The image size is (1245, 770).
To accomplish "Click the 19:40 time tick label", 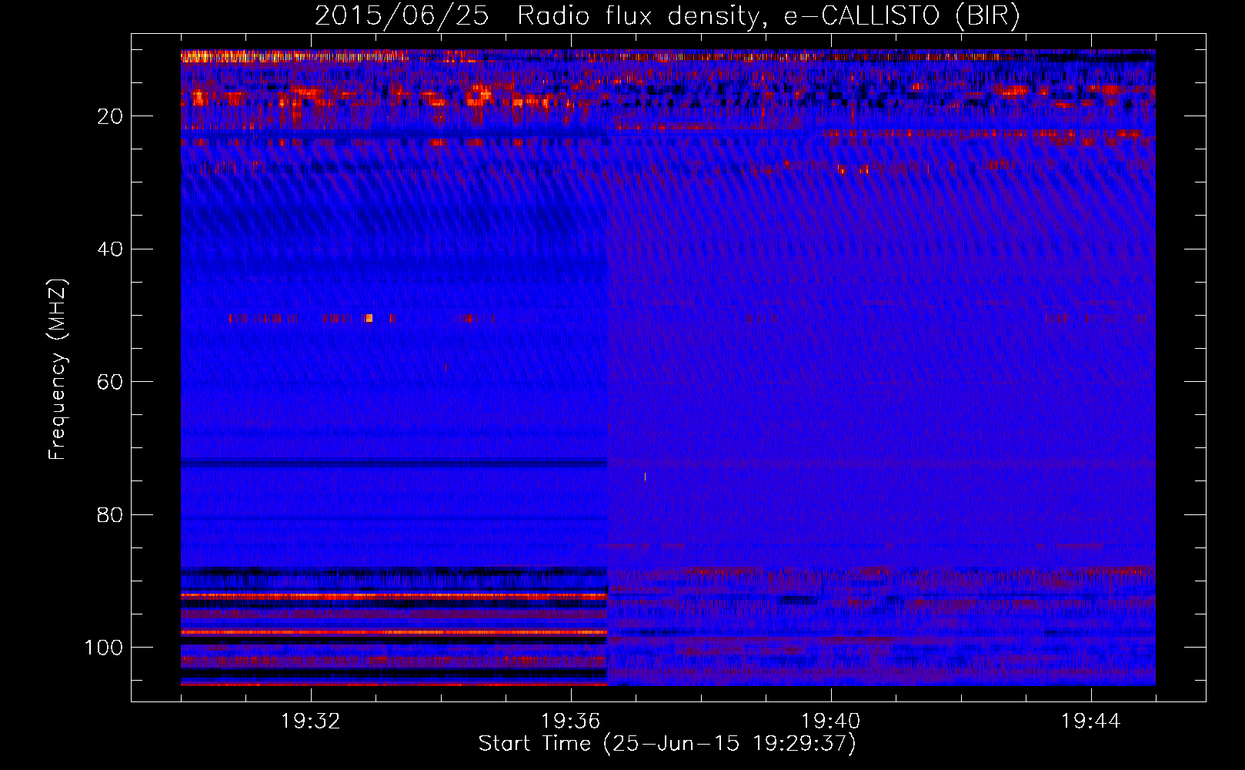I will pyautogui.click(x=831, y=721).
